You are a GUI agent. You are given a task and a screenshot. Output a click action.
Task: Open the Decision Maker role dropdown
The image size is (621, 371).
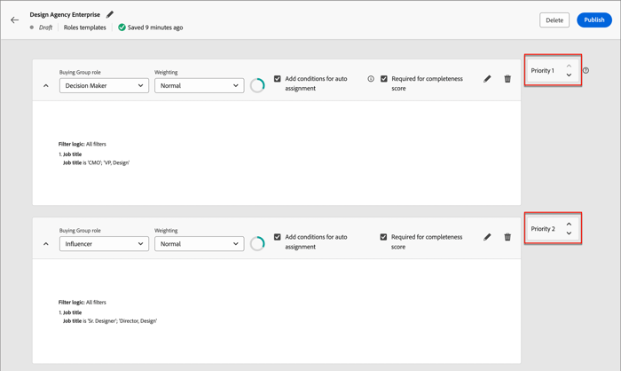pyautogui.click(x=104, y=86)
